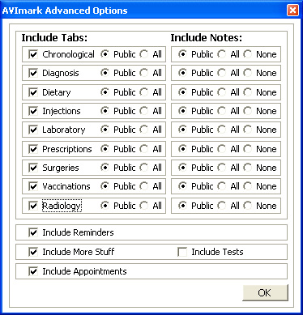
Task: Choose Public for Prescriptions notes
Action: pyautogui.click(x=182, y=149)
